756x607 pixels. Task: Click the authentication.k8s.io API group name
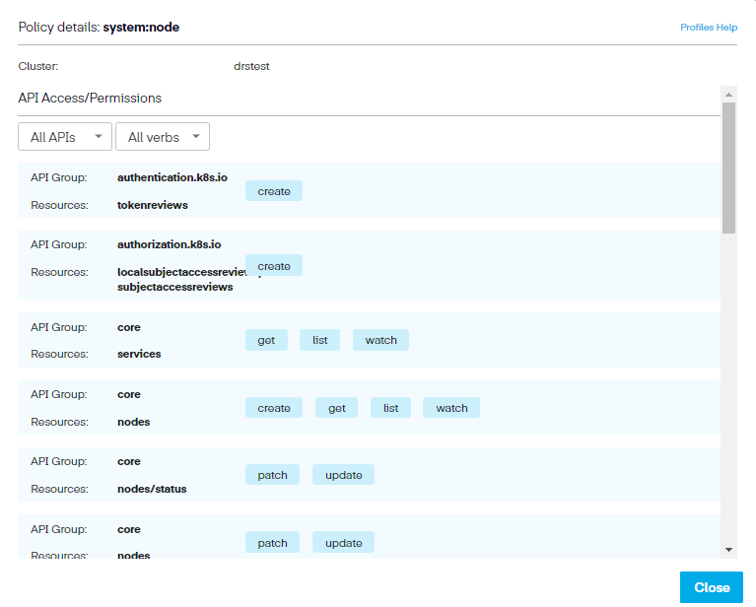(x=172, y=177)
